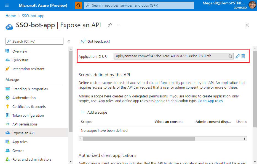The width and height of the screenshot is (257, 164).
Task: Click the plus icon beside Add a scope
Action: click(83, 112)
